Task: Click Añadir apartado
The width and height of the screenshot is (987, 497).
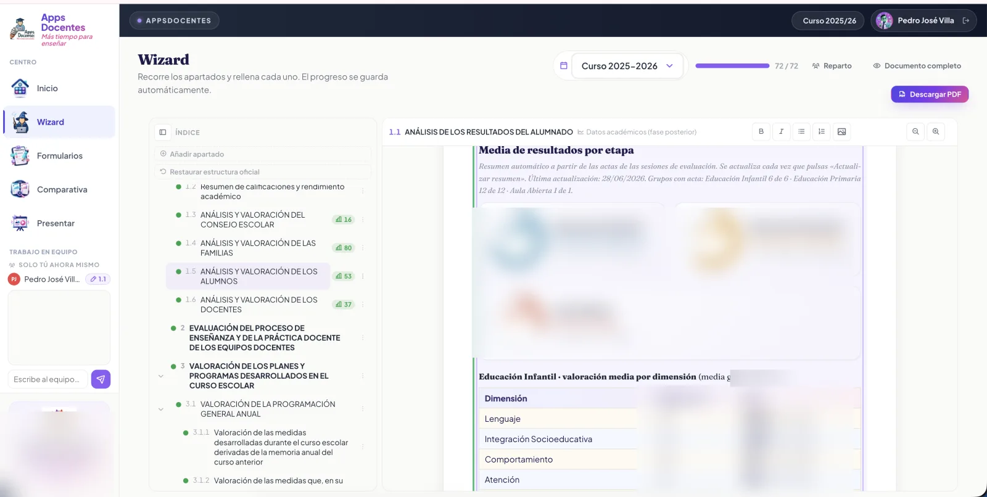Action: pos(263,154)
